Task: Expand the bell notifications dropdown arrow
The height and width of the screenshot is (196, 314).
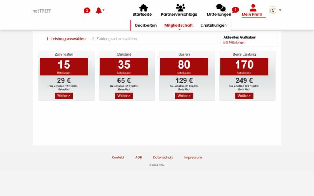Action: (x=104, y=10)
